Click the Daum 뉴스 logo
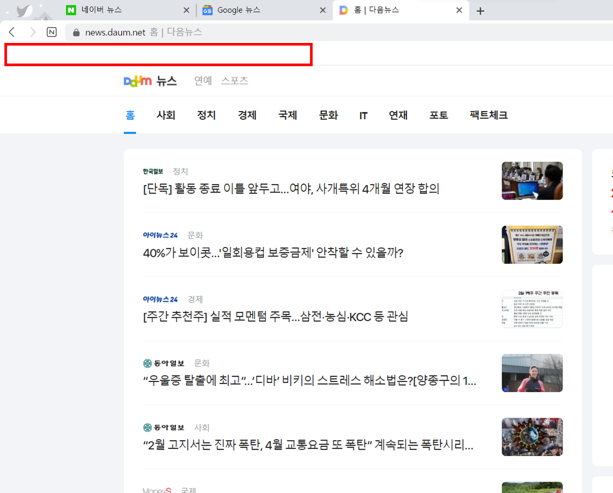Screen dimensions: 613x493 click(x=150, y=81)
